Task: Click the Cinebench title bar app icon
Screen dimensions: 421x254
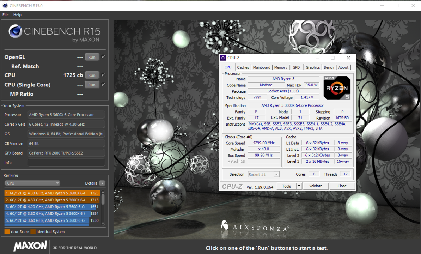Action: click(x=5, y=5)
